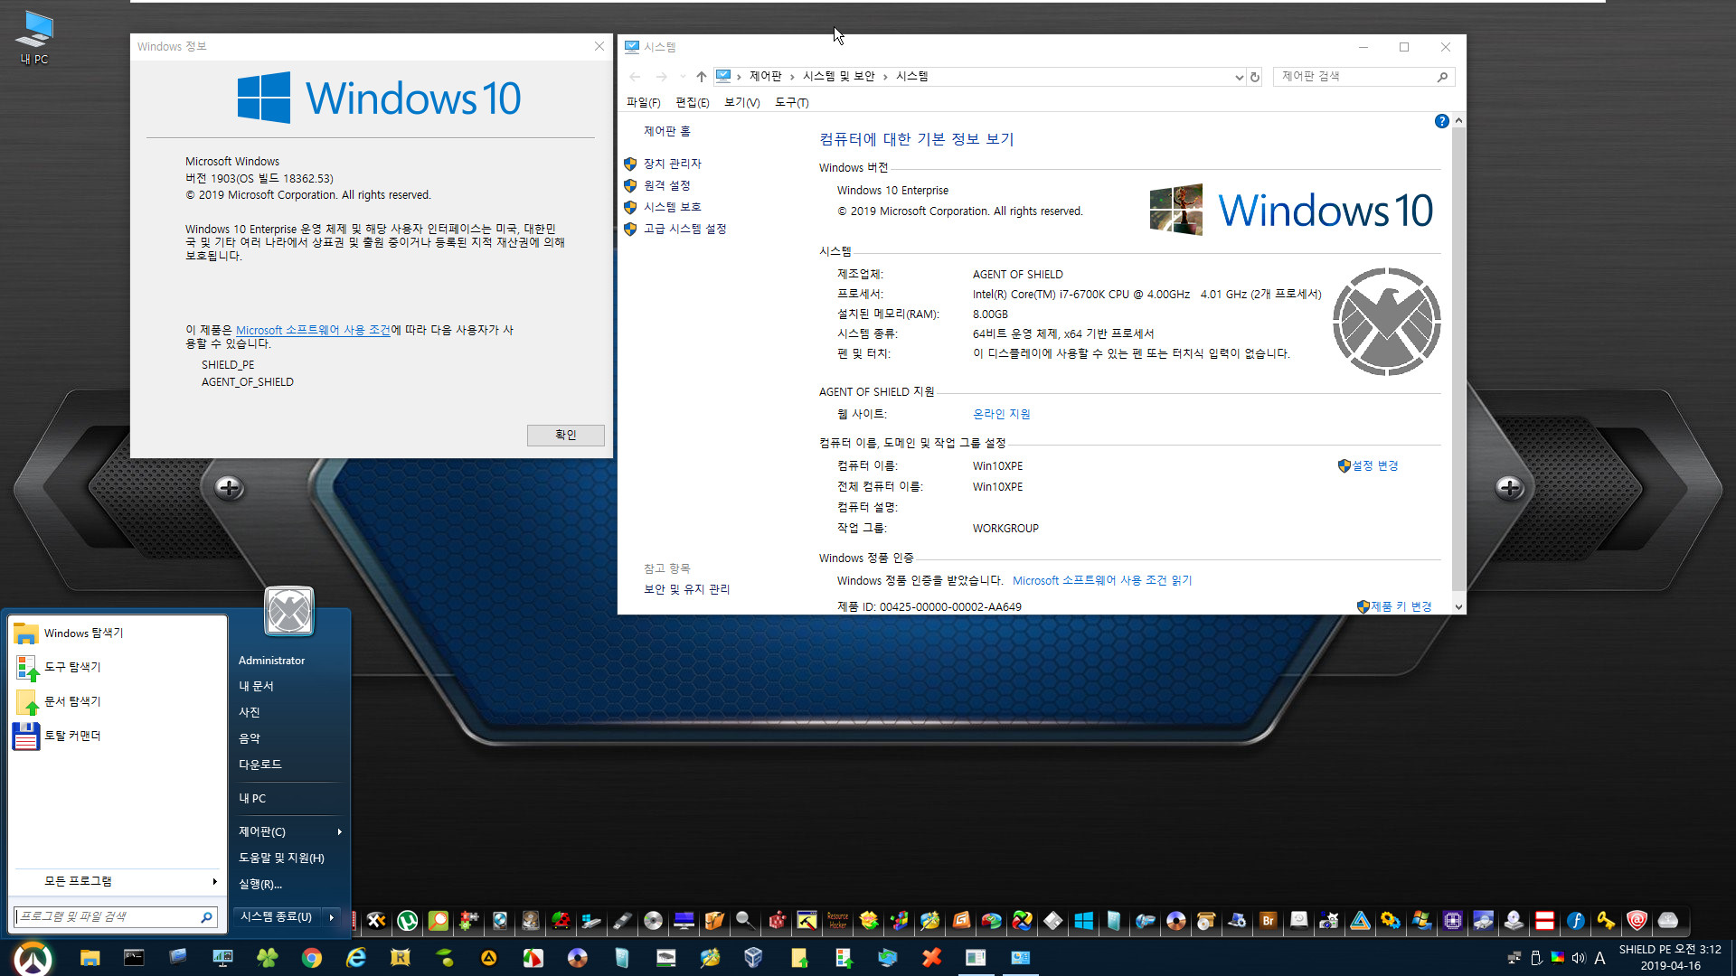
Task: Open the uTorrent icon in the dock bar
Action: [x=407, y=920]
